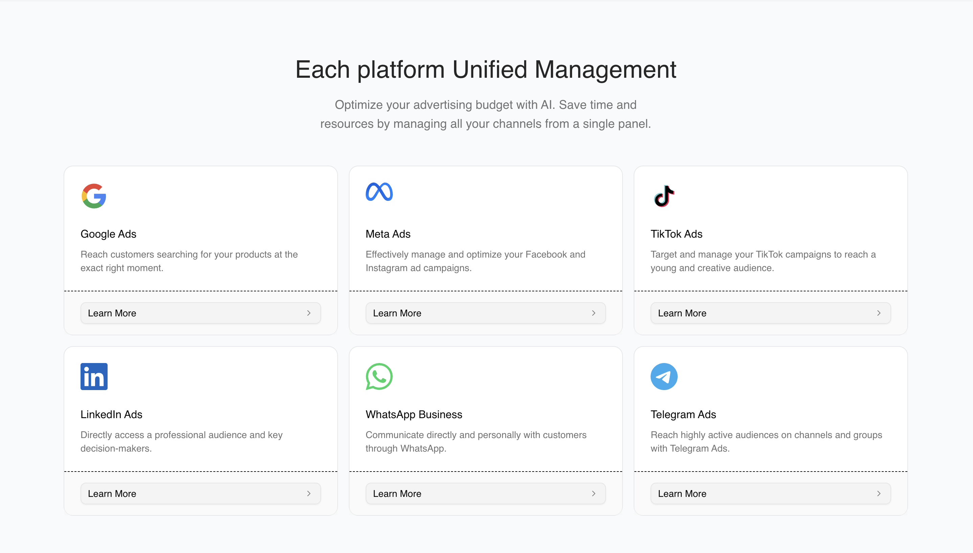Screen dimensions: 973x553
Task: Open Learn More for Telegram Ads
Action: pyautogui.click(x=770, y=494)
